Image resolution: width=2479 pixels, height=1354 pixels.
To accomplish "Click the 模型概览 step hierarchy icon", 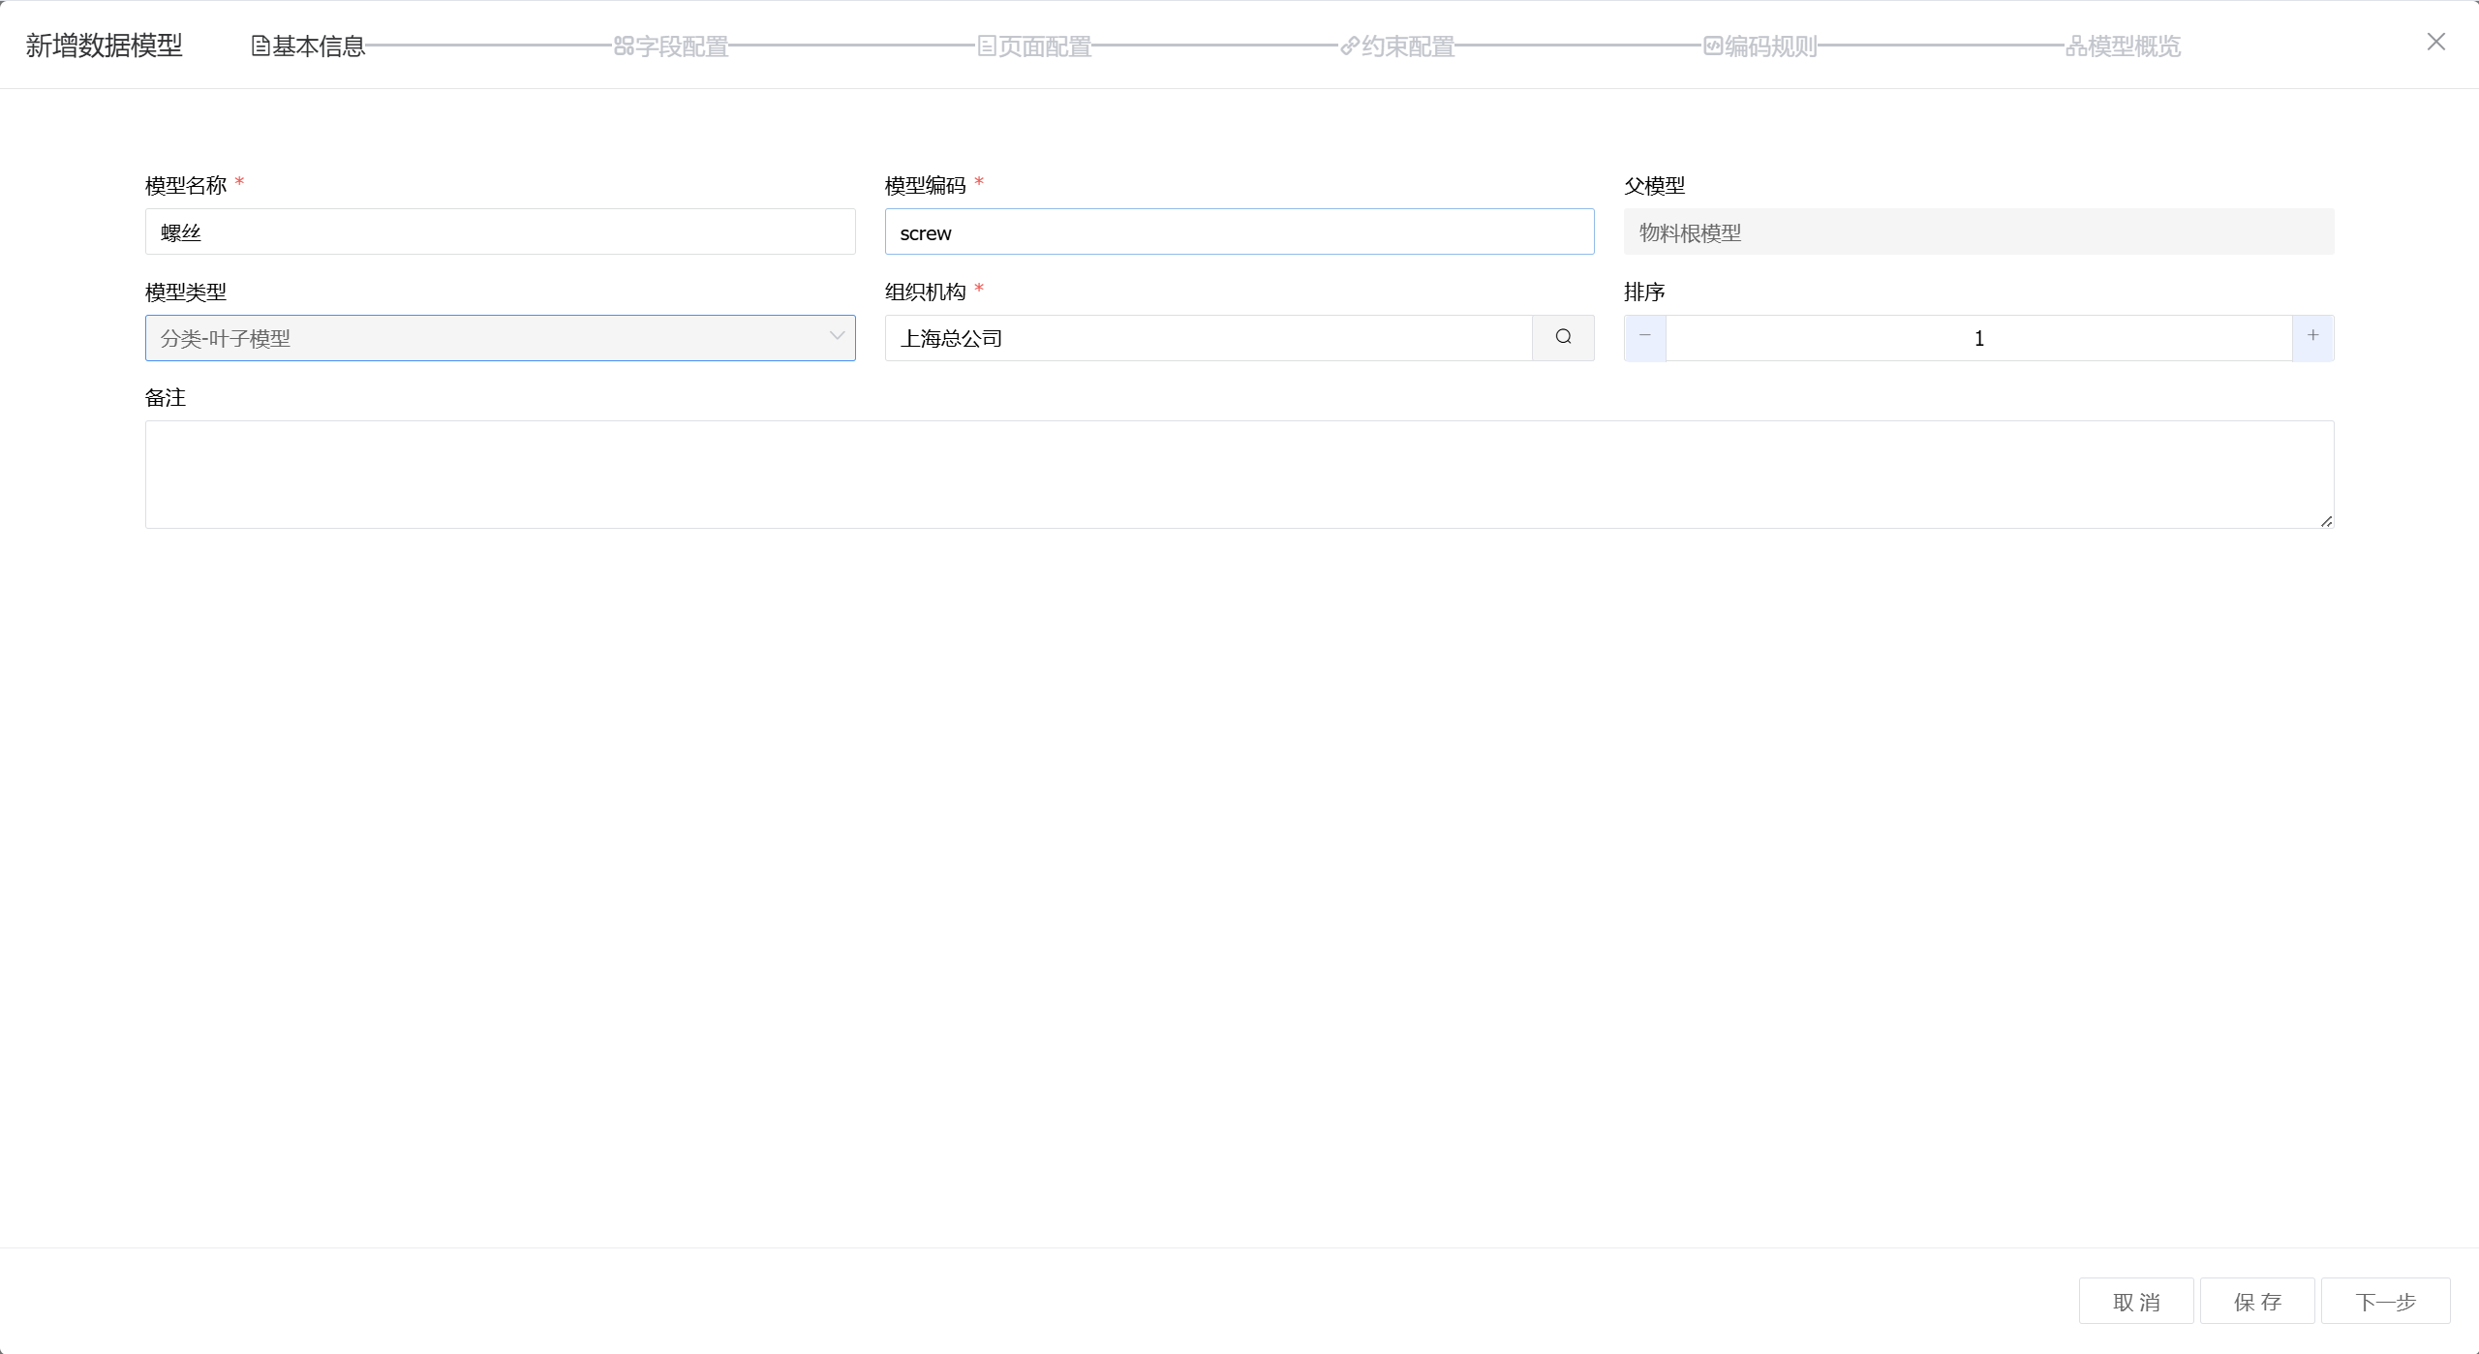I will point(2076,46).
